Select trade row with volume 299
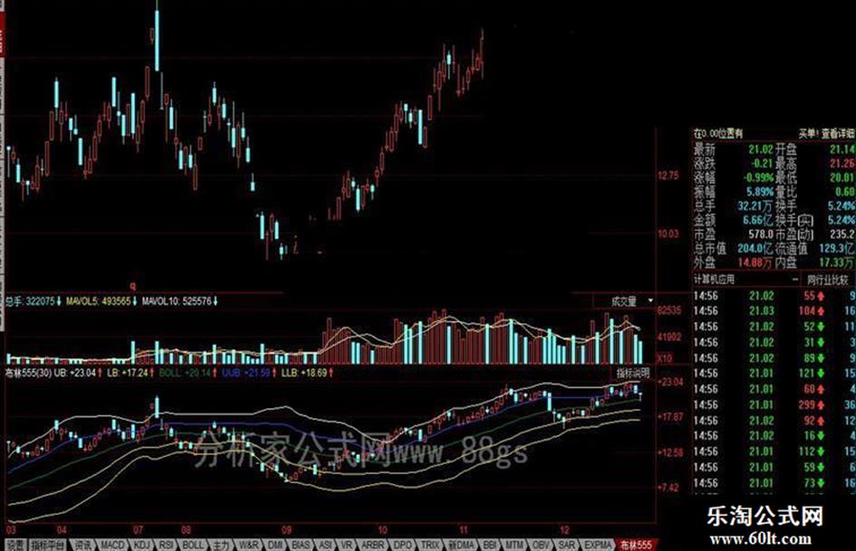Image resolution: width=856 pixels, height=551 pixels. pos(774,404)
